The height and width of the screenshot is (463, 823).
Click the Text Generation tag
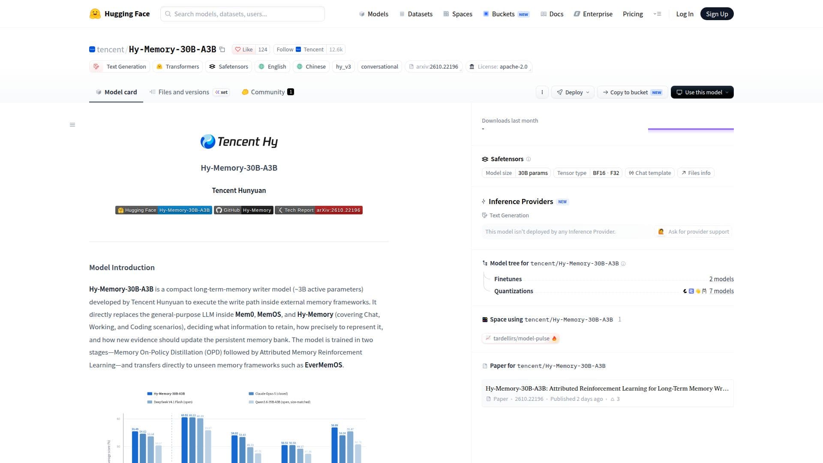120,66
